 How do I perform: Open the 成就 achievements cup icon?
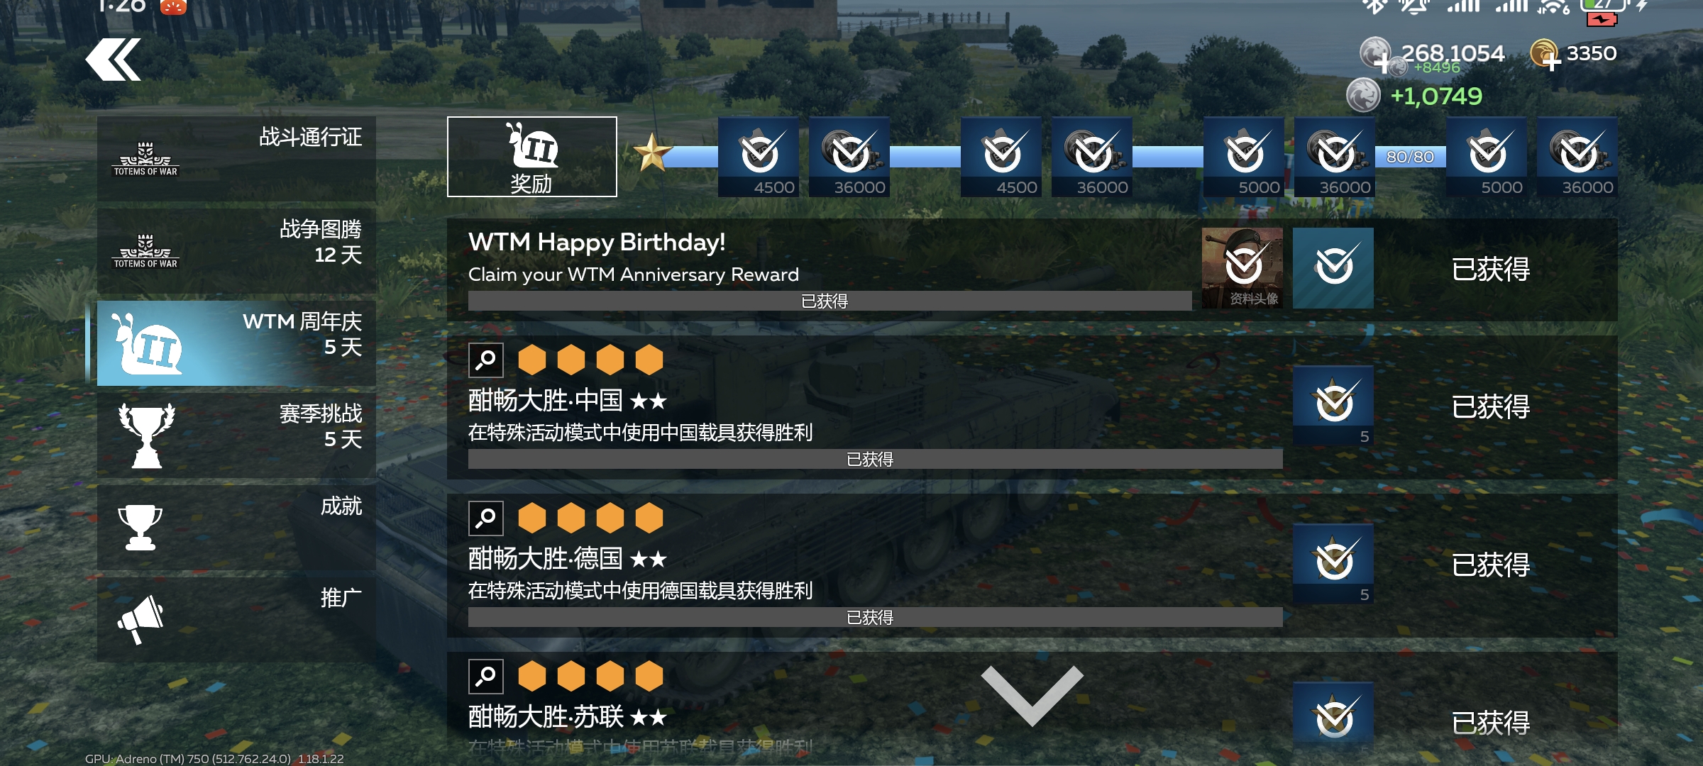pos(140,527)
